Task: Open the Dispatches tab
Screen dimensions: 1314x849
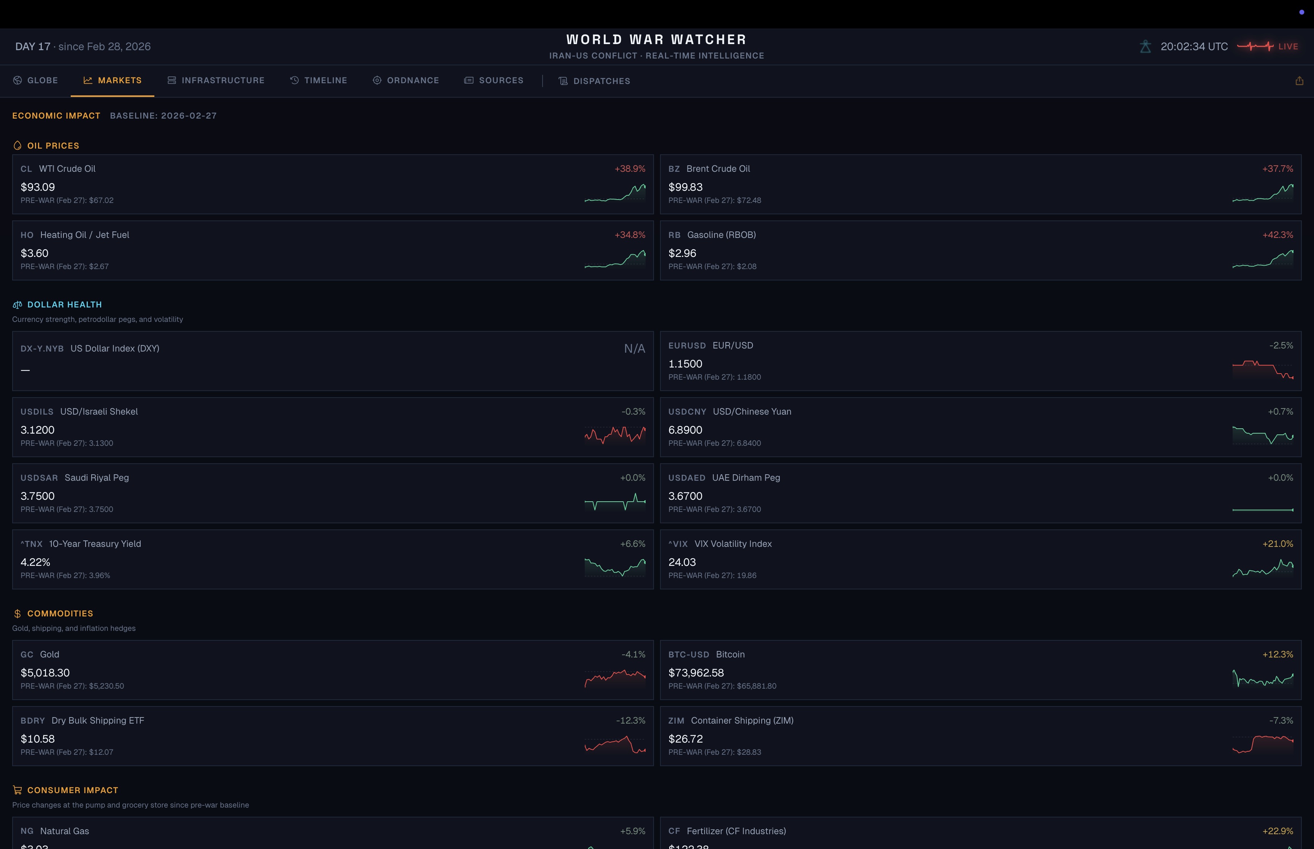Action: click(x=594, y=81)
